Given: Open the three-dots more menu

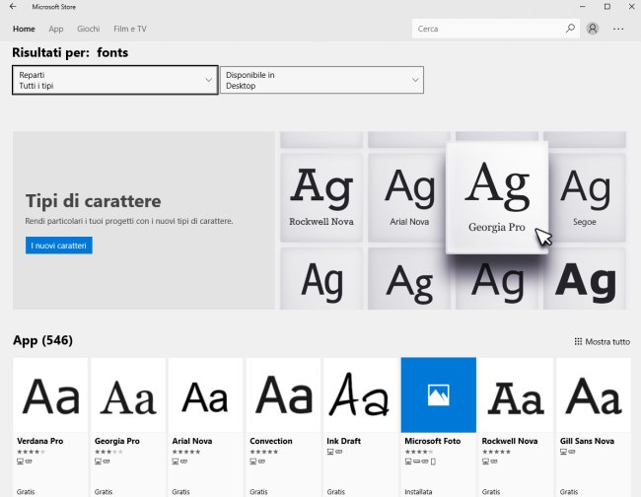Looking at the screenshot, I should tap(618, 29).
